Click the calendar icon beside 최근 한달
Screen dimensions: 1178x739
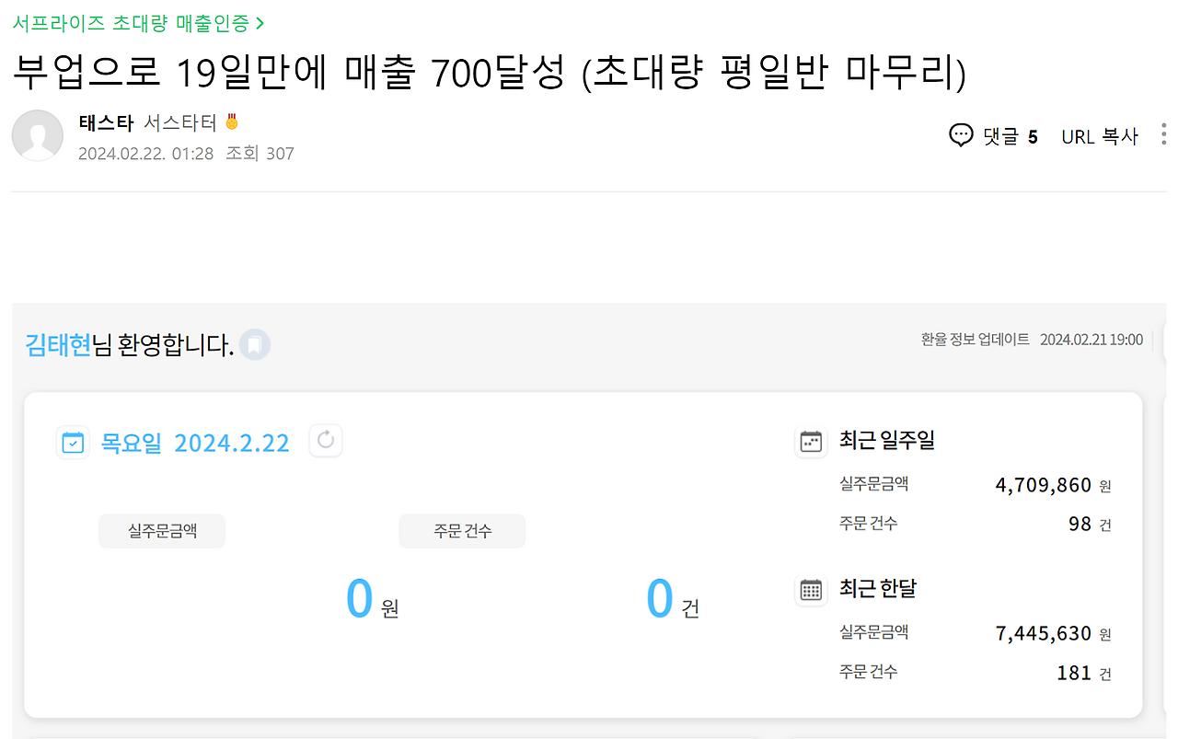(x=811, y=590)
